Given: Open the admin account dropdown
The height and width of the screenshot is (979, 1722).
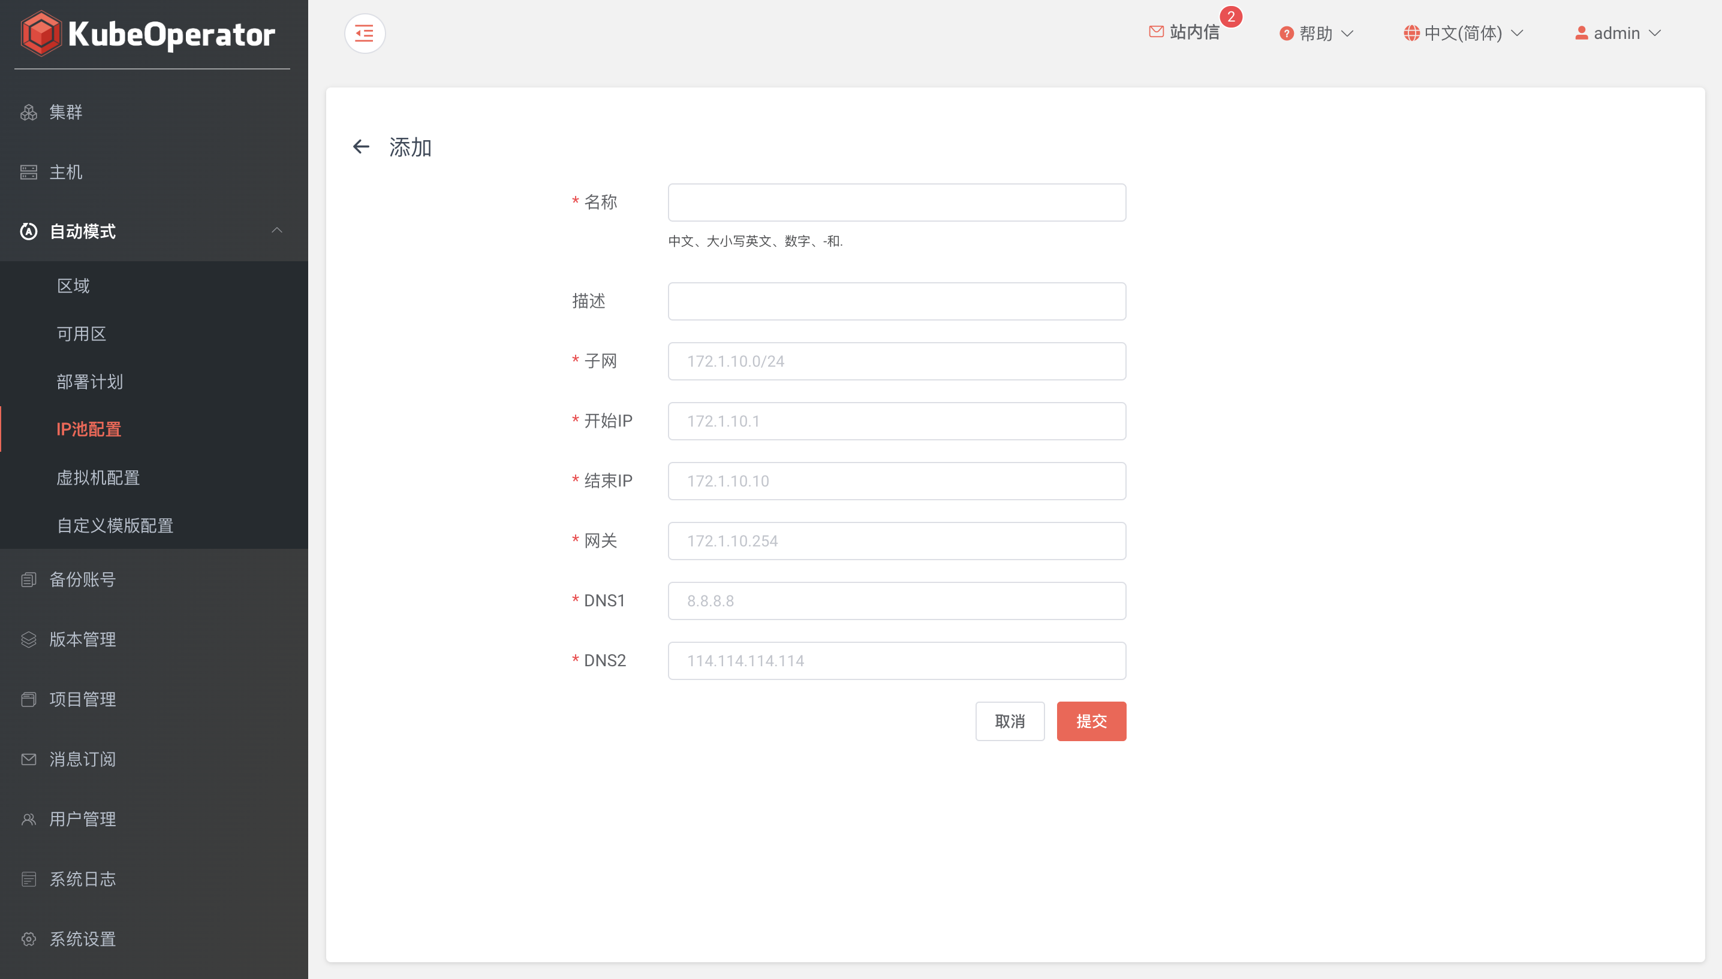Looking at the screenshot, I should (1618, 33).
